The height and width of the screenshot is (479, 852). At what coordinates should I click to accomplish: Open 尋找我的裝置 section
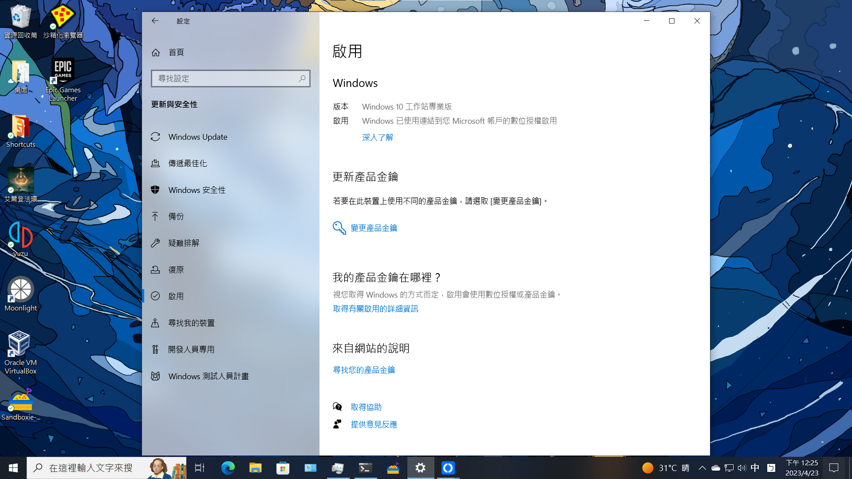(230, 323)
